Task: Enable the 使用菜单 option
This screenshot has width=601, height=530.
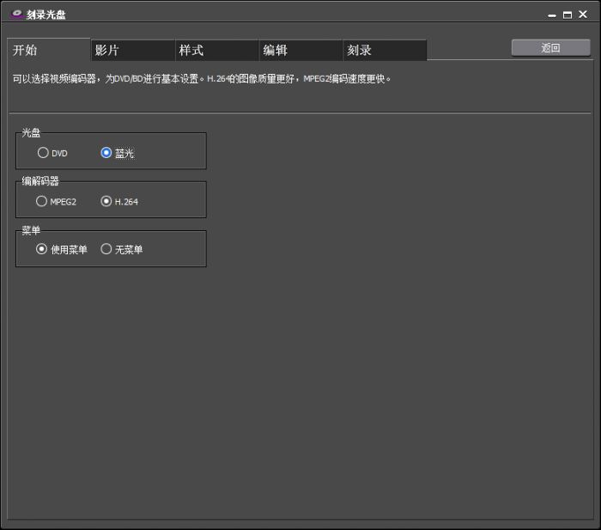Action: pos(42,249)
